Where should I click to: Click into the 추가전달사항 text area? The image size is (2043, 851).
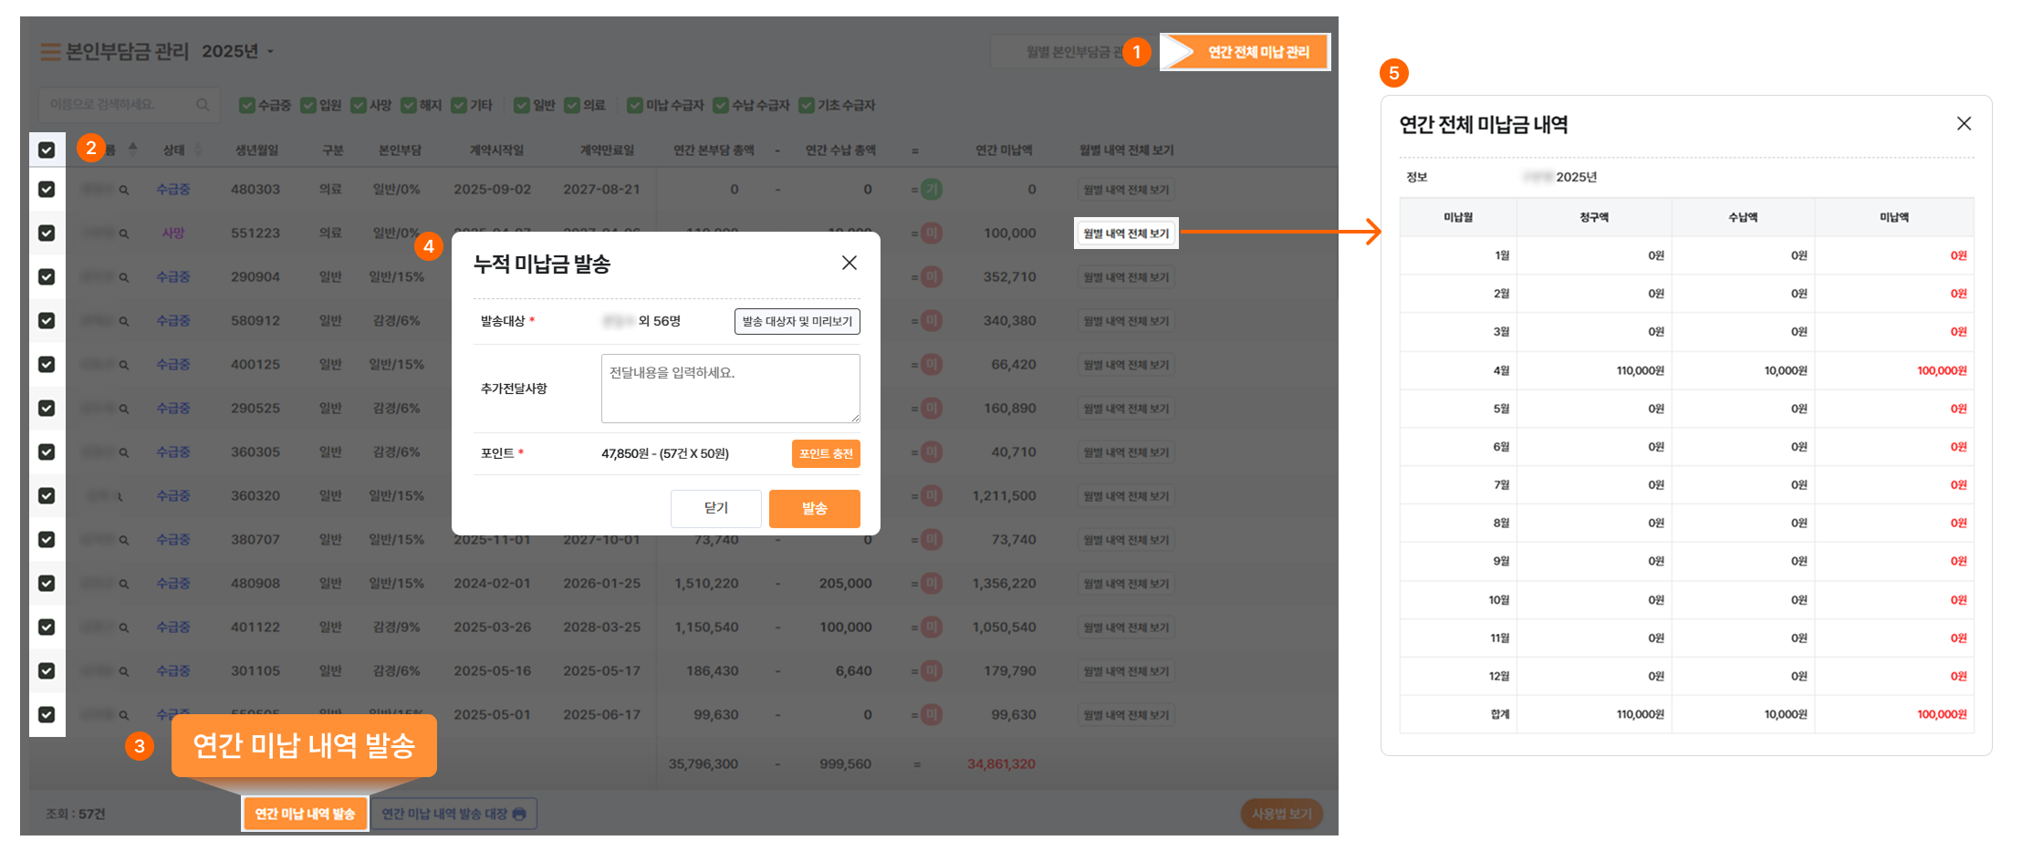(x=730, y=389)
